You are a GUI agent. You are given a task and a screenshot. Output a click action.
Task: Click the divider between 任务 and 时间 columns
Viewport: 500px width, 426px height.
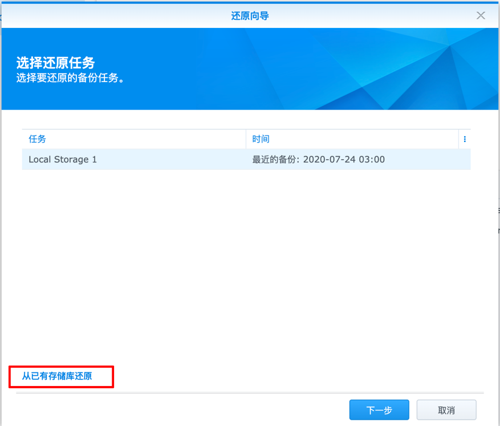(x=245, y=139)
